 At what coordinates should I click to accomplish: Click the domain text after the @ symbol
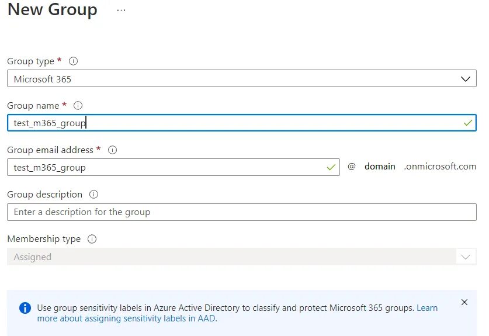tap(380, 167)
